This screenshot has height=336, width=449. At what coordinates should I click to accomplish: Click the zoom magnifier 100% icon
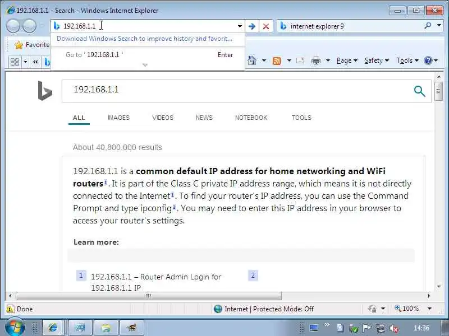tap(398, 308)
